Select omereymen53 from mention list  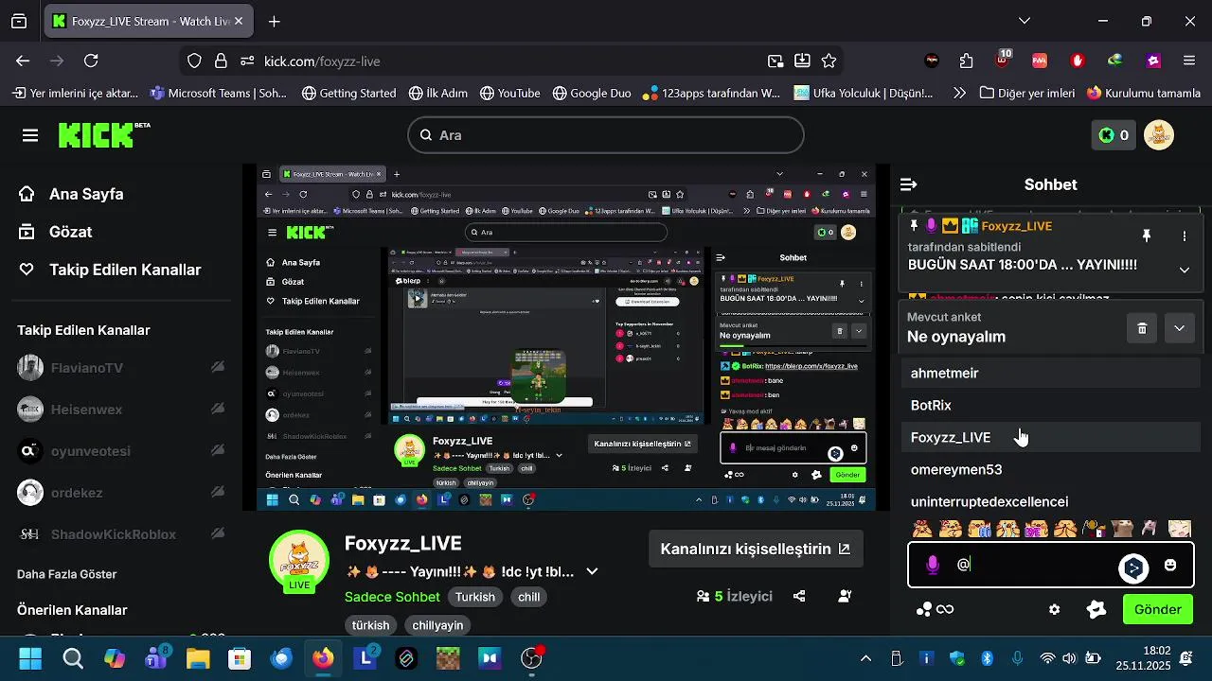pyautogui.click(x=1050, y=469)
